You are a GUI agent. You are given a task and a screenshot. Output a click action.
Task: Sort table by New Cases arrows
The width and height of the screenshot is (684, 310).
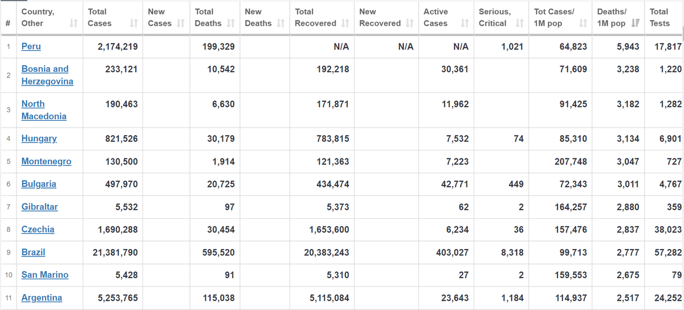point(181,23)
